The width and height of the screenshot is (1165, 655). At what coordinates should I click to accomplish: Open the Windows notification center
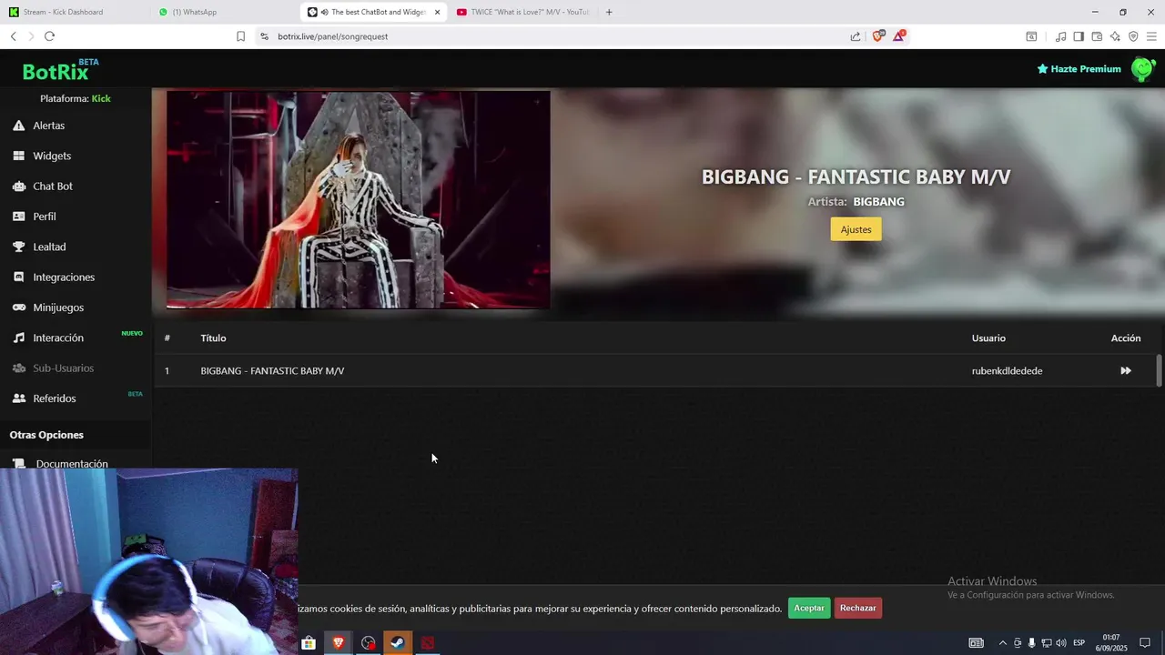[1145, 643]
